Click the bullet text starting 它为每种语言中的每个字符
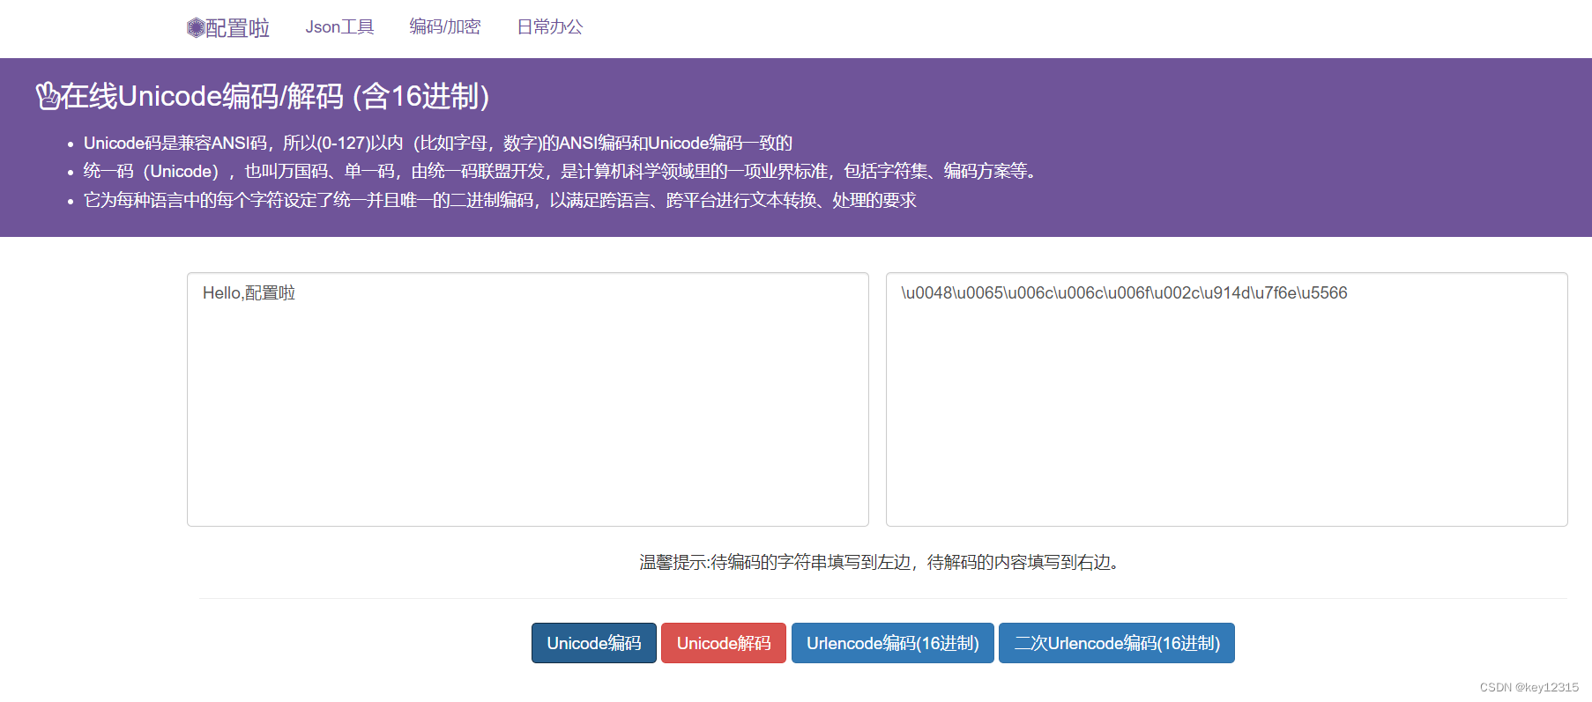This screenshot has height=702, width=1592. click(x=500, y=200)
